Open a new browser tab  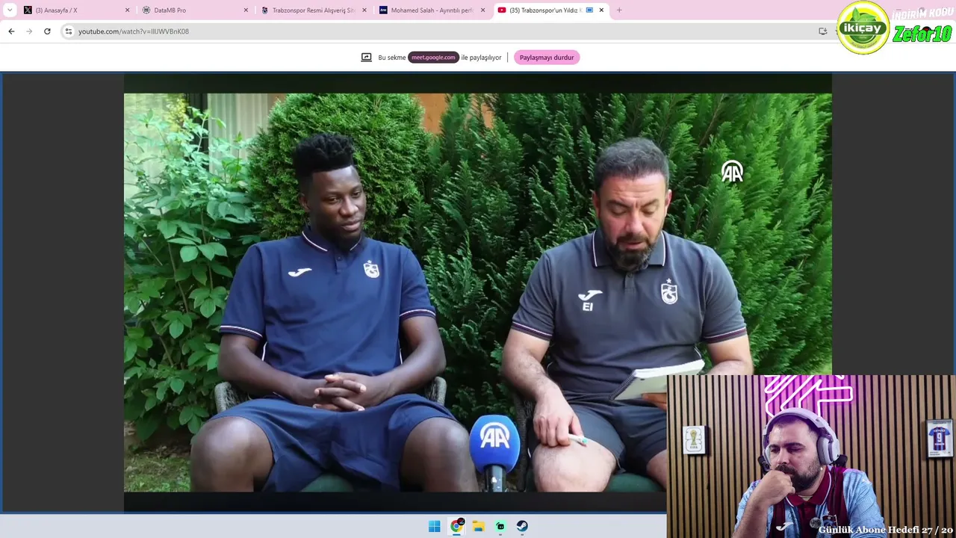click(x=619, y=10)
